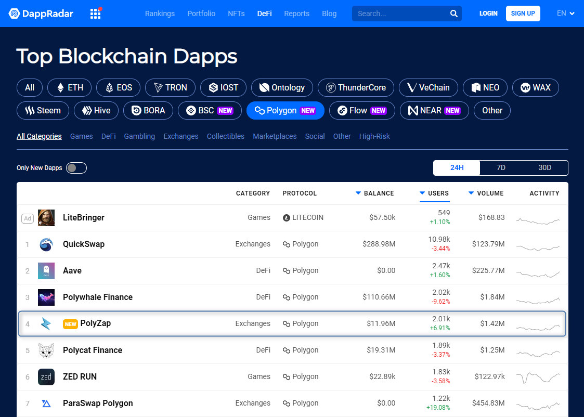Filter by Hive blockchain
584x417 pixels.
coord(96,111)
